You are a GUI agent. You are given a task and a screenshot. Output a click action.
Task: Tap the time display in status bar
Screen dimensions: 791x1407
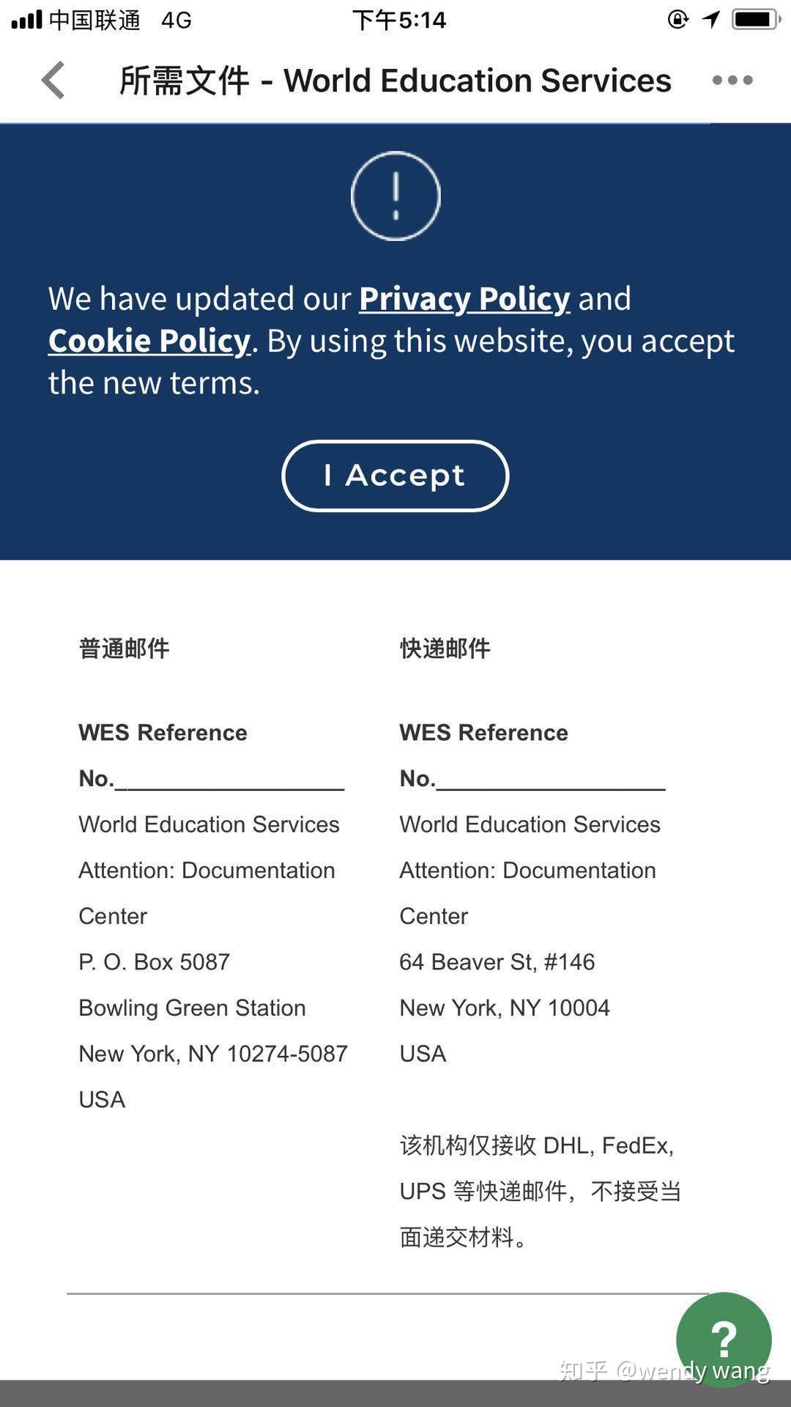pyautogui.click(x=398, y=19)
